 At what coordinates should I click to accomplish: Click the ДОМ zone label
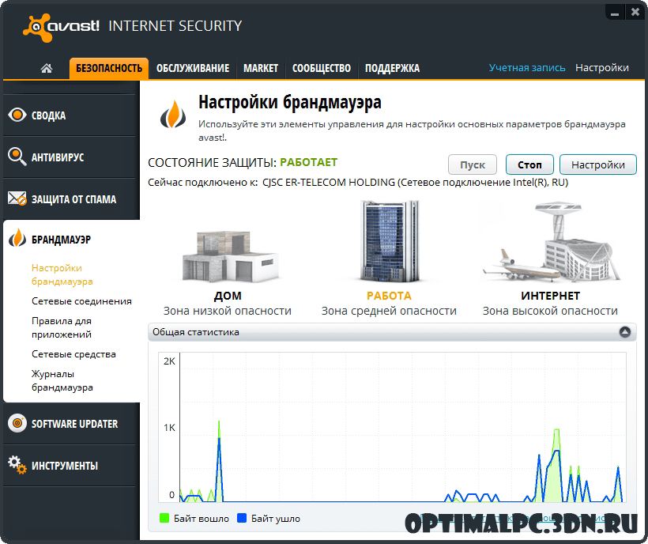228,296
